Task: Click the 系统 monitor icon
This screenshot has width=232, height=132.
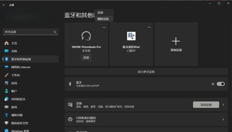Action: [7, 51]
